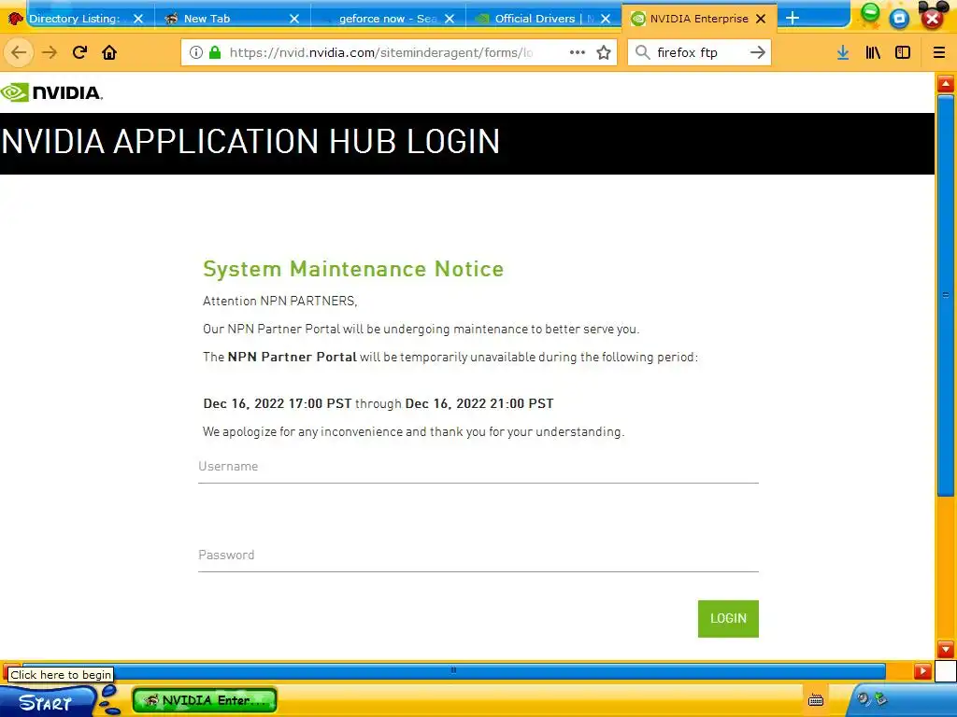The height and width of the screenshot is (717, 957).
Task: Click the address bar URL
Action: [381, 52]
